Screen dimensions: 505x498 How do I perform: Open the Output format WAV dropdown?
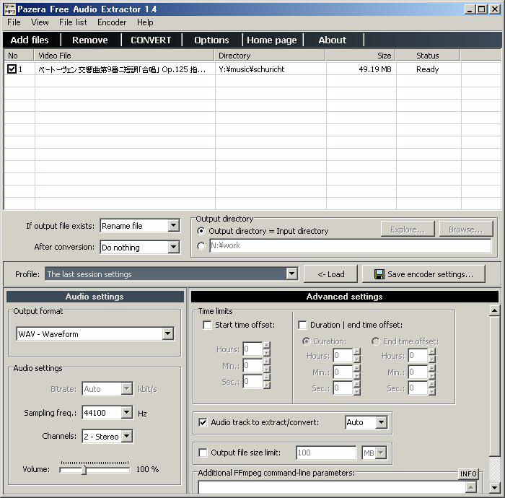168,333
